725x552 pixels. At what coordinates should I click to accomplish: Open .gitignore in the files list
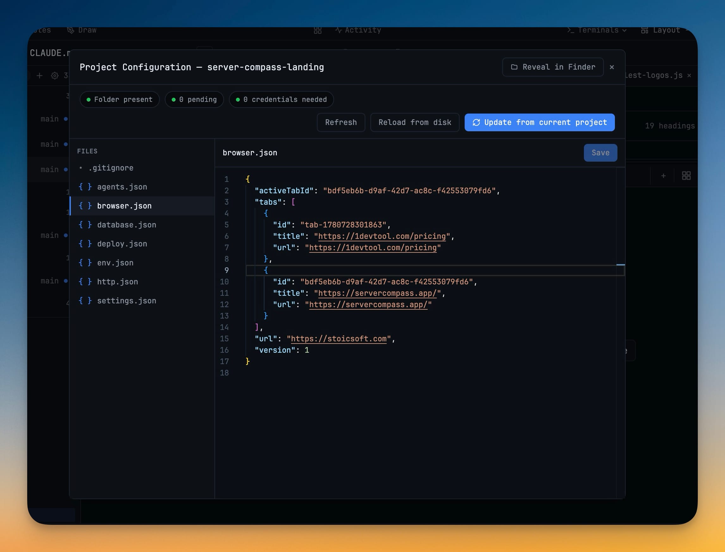(142, 168)
